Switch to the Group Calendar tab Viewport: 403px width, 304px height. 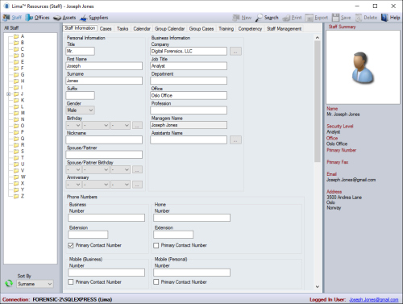[x=169, y=29]
